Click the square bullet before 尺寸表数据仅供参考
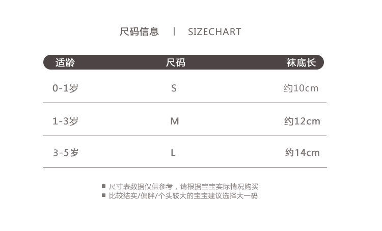 [x=104, y=186]
